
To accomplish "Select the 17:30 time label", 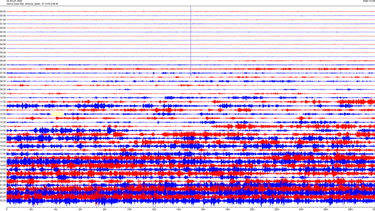I will 3,154.
